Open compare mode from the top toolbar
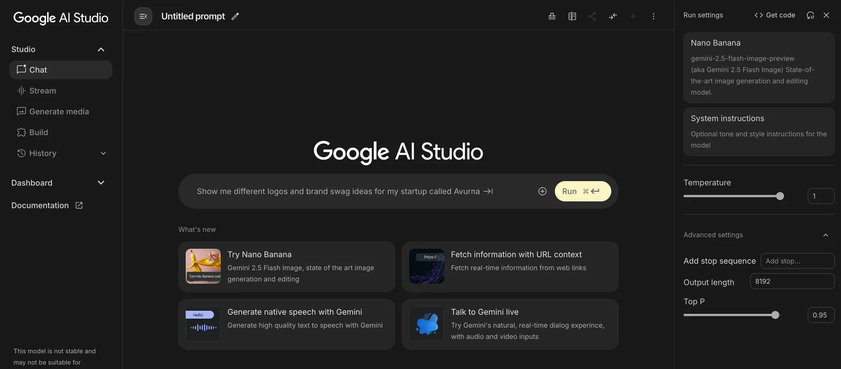This screenshot has width=841, height=369. pyautogui.click(x=572, y=16)
